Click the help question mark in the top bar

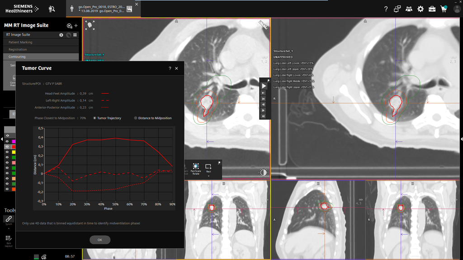coord(386,9)
